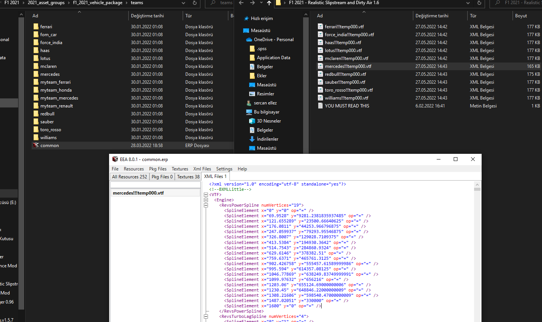This screenshot has width=542, height=322.
Task: Select the ferrari folder icon
Action: [x=36, y=26]
